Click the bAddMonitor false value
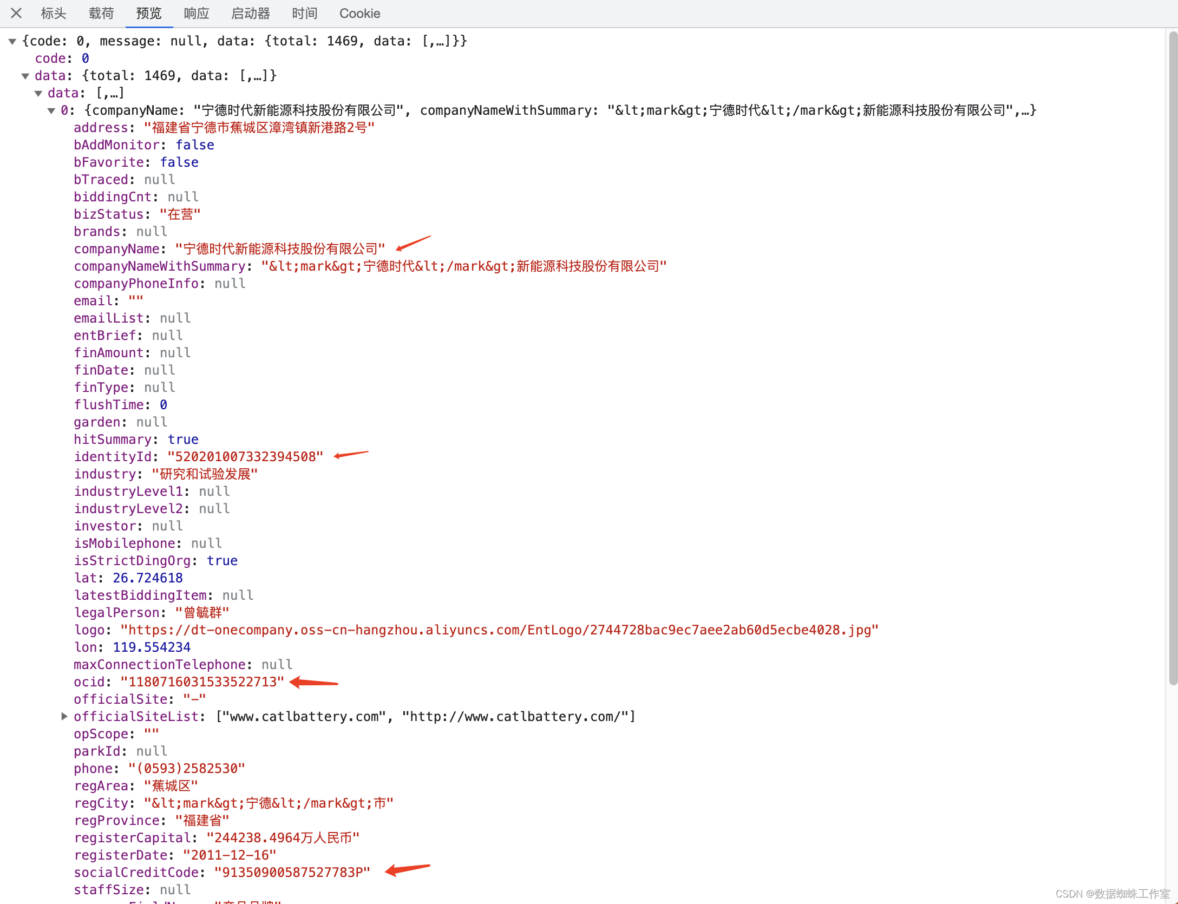The image size is (1178, 904). coord(195,145)
